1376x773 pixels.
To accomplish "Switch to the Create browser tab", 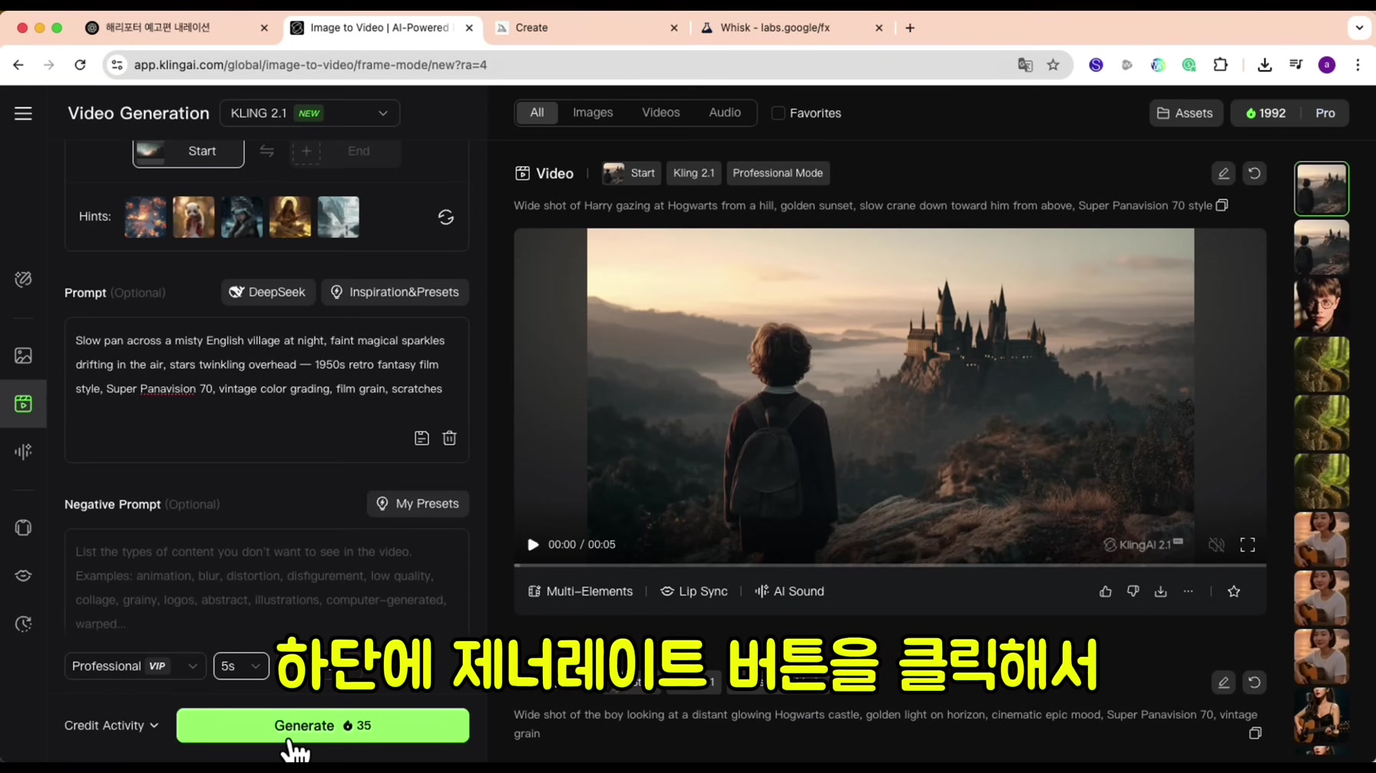I will click(x=587, y=28).
